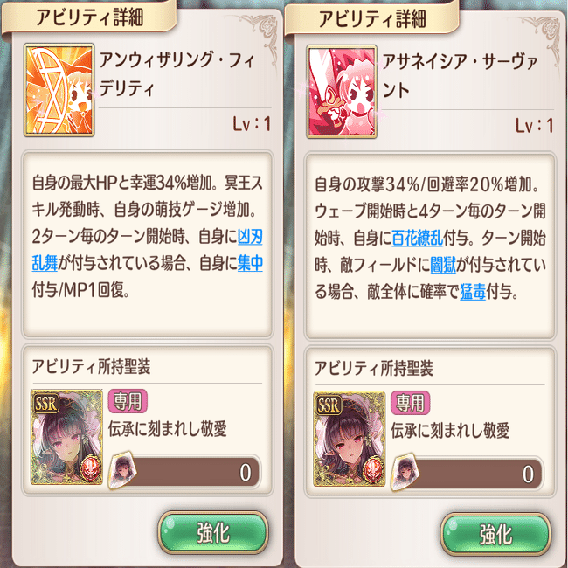568x568 pixels.
Task: Open the left SSR 伝承に刻まれし敬愛 card thumbnail
Action: coord(66,437)
